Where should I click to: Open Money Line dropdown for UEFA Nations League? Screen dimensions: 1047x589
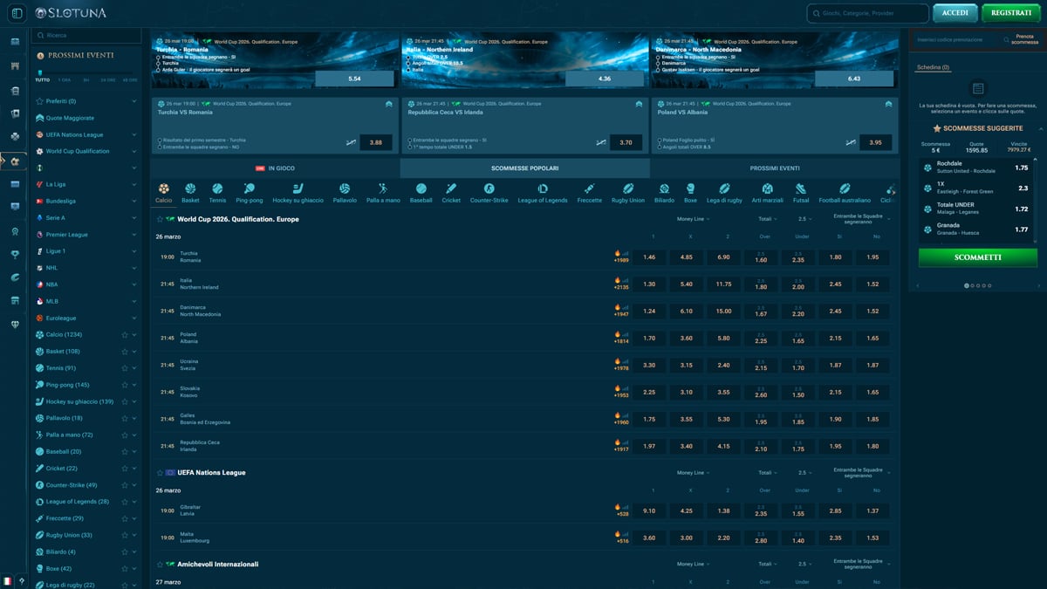tap(694, 472)
